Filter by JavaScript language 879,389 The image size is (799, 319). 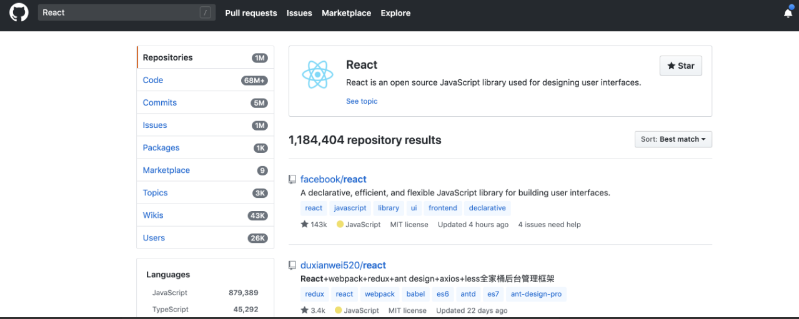pyautogui.click(x=205, y=293)
